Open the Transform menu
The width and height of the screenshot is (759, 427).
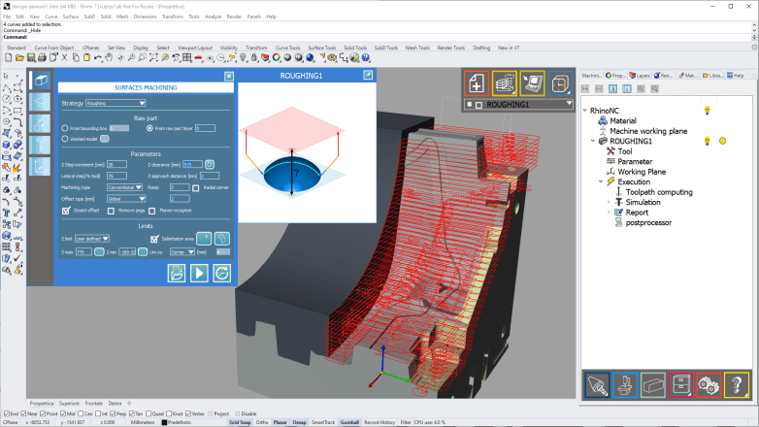click(173, 16)
